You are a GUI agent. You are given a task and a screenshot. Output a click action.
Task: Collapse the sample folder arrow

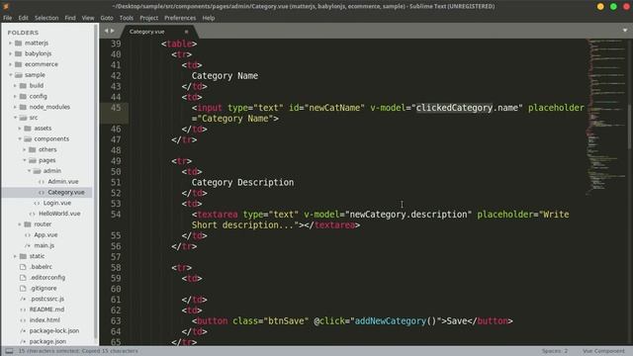(x=11, y=75)
